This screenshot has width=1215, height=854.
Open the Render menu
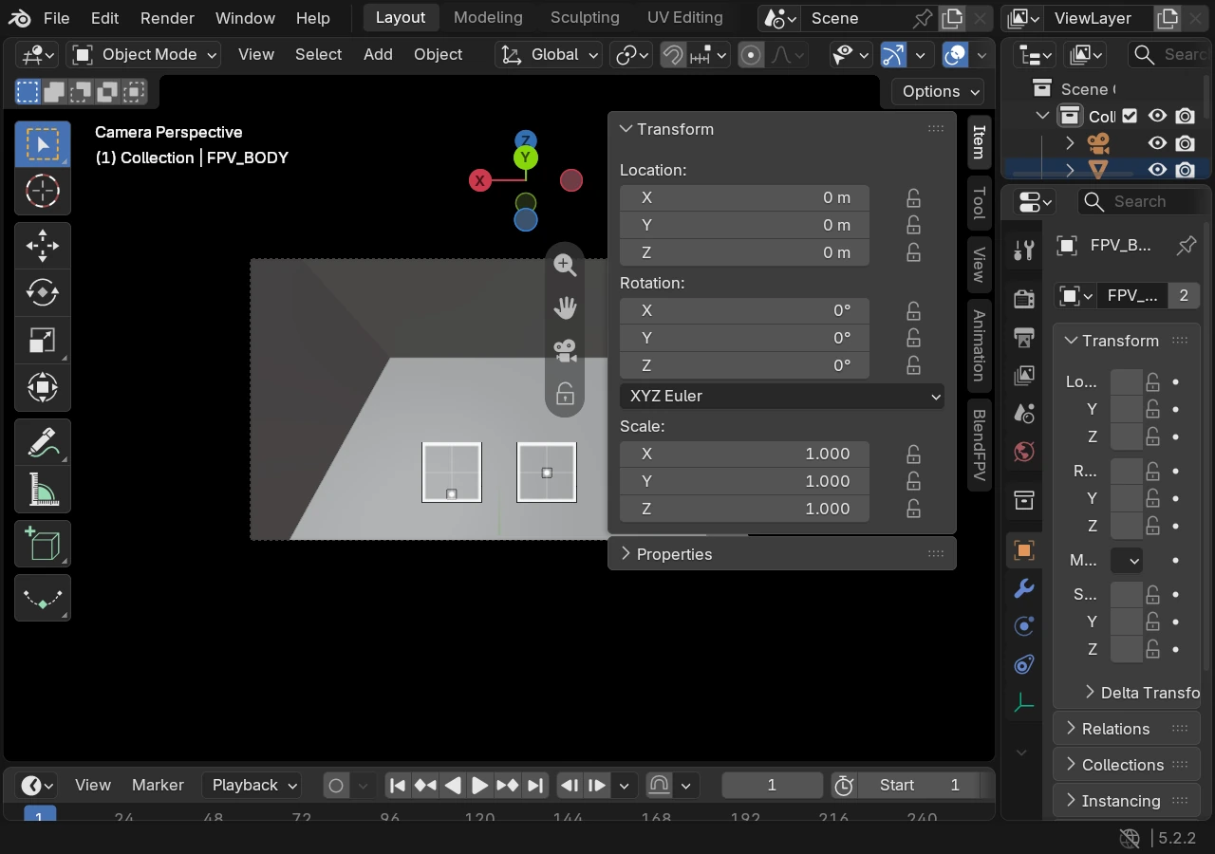[167, 18]
